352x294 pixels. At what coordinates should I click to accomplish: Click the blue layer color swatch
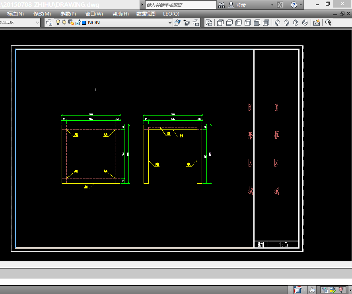point(84,23)
